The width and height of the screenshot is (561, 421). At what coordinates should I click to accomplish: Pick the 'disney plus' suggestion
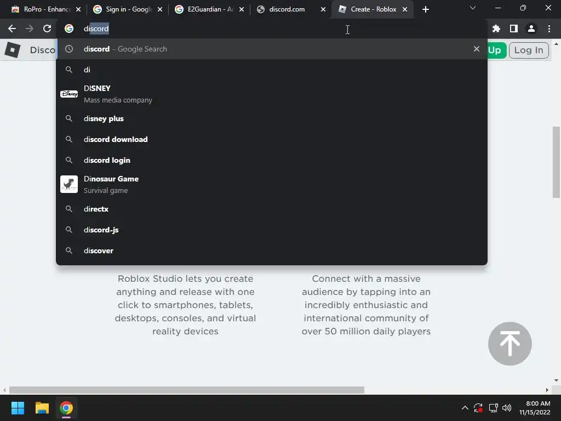coord(272,118)
